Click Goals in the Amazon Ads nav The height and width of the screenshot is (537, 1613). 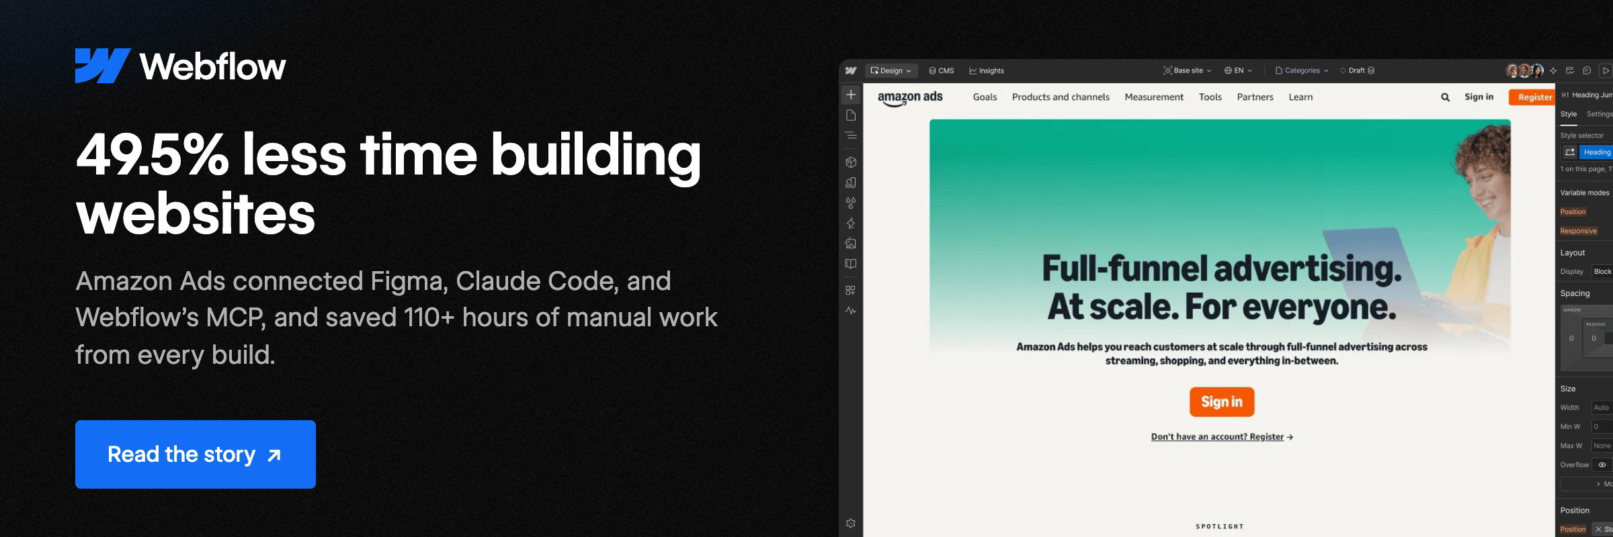pos(985,97)
